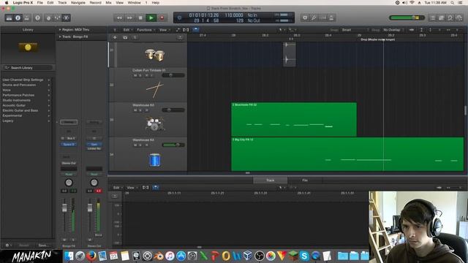Viewport: 468px width, 263px height.
Task: Select the Studio Instruments library category
Action: tap(26, 100)
